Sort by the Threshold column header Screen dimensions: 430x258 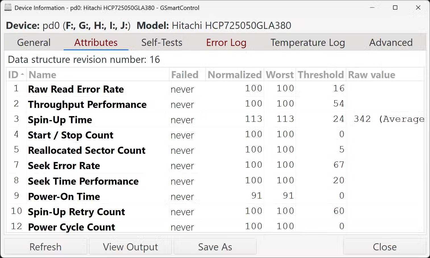pyautogui.click(x=321, y=75)
